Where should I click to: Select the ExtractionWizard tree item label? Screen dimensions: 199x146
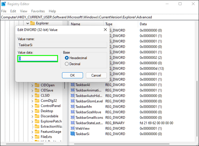point(51,126)
